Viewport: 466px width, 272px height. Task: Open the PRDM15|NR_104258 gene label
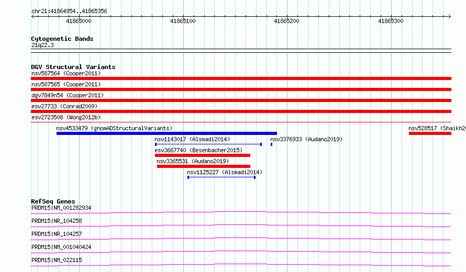57,221
